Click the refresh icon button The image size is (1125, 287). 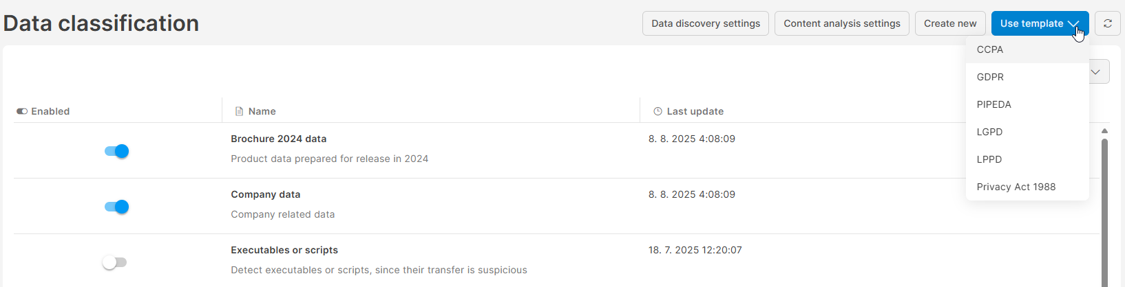point(1107,23)
